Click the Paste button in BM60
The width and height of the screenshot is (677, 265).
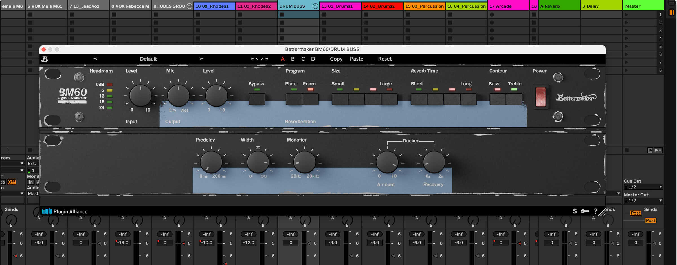(x=357, y=59)
